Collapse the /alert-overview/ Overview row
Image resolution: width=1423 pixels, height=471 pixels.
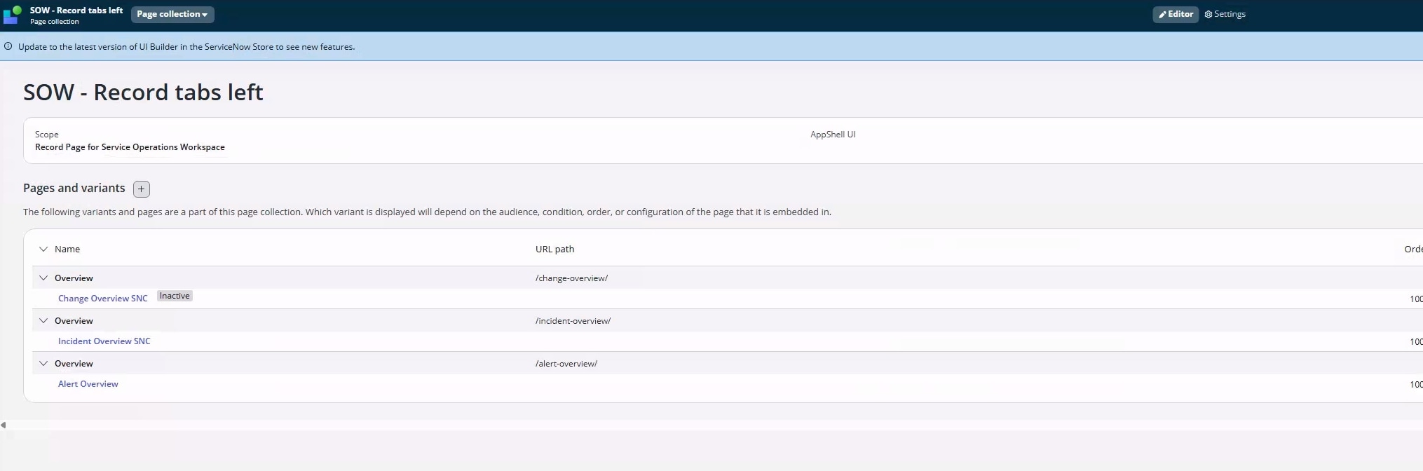(x=43, y=364)
